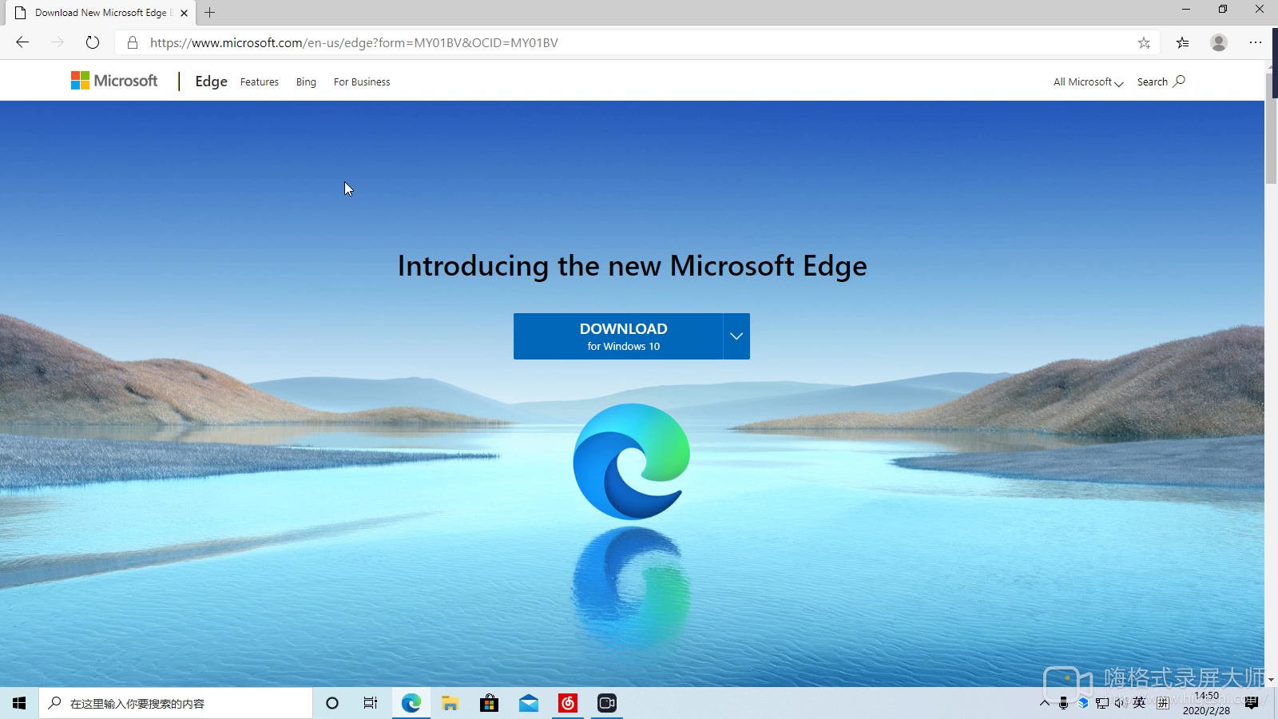The width and height of the screenshot is (1278, 719).
Task: Open the clock showing 14:50
Action: 1206,703
